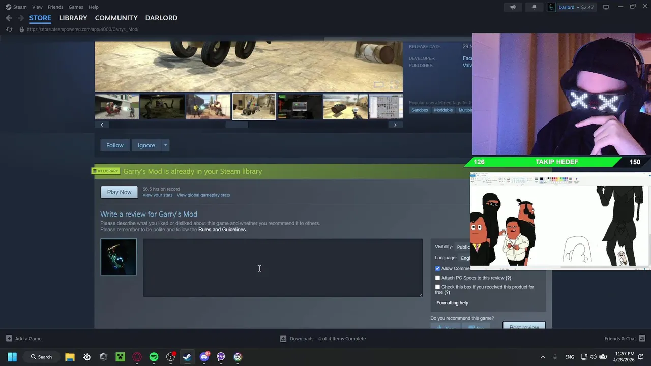651x366 pixels.
Task: Expand the Darlord account dropdown
Action: coord(578,7)
